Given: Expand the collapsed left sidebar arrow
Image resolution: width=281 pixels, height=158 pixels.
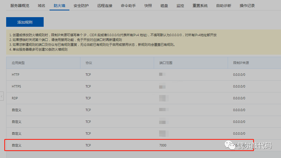Looking at the screenshot, I should click(x=2, y=96).
